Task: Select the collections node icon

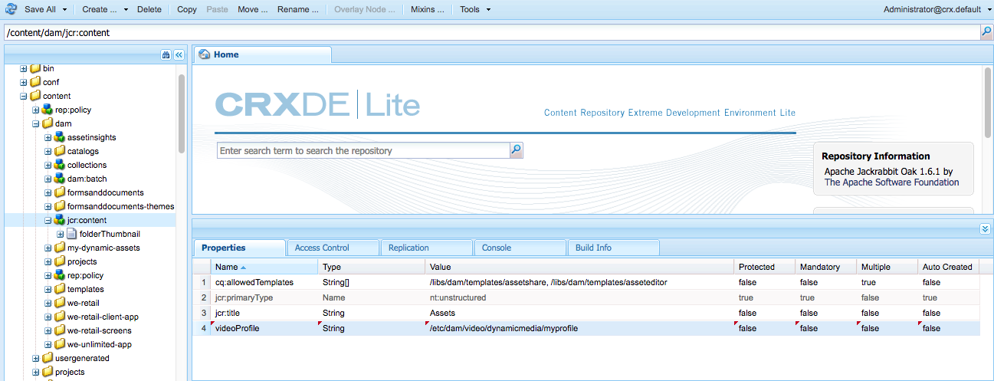Action: [x=60, y=165]
